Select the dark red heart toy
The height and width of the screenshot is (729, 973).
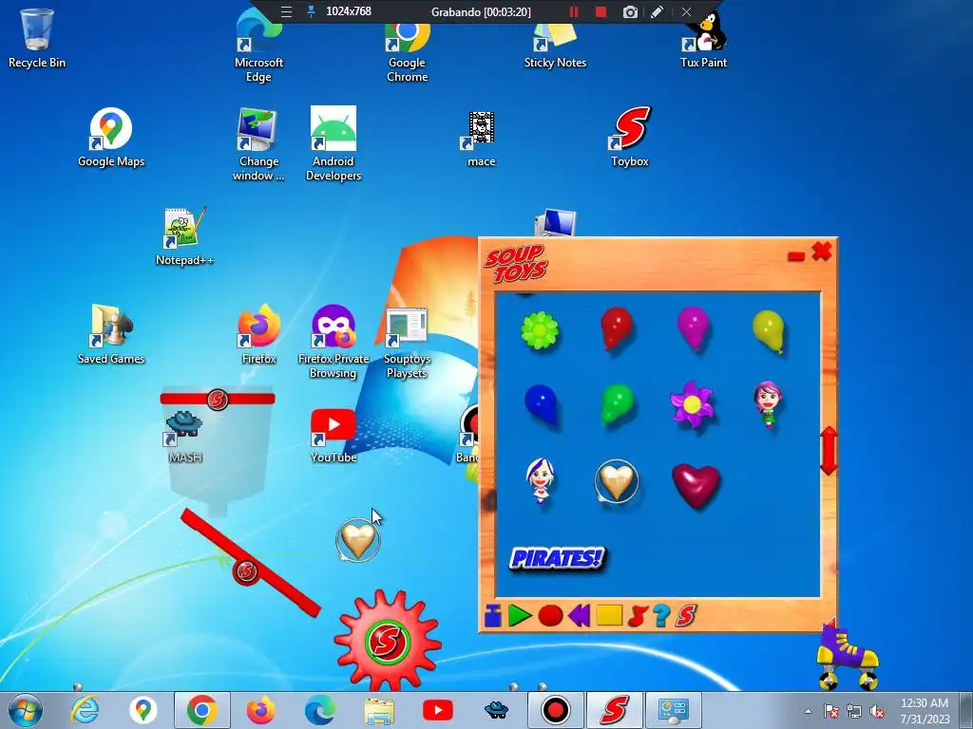click(696, 485)
